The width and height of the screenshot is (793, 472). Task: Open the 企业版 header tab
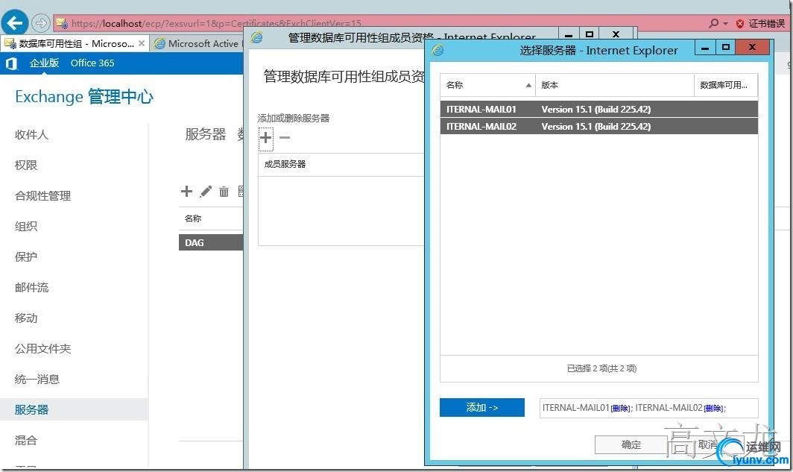point(44,63)
